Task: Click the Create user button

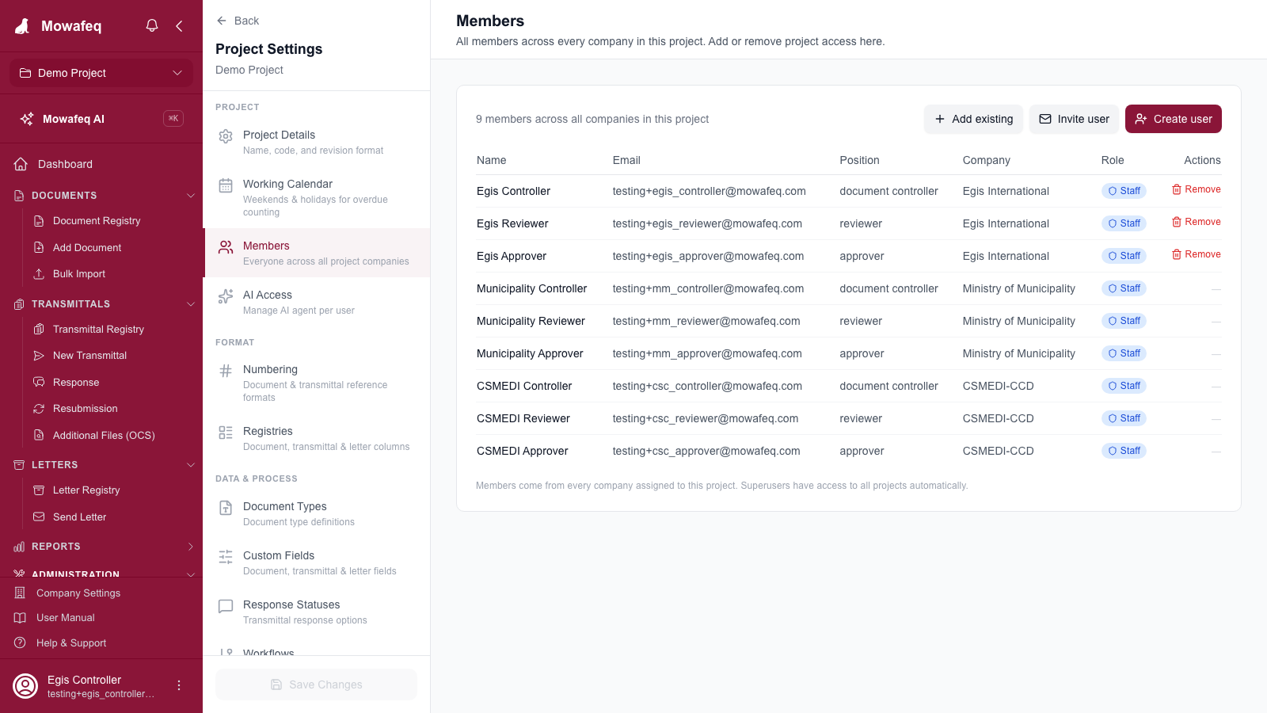Action: point(1173,119)
